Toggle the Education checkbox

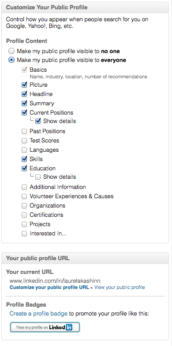pyautogui.click(x=24, y=168)
